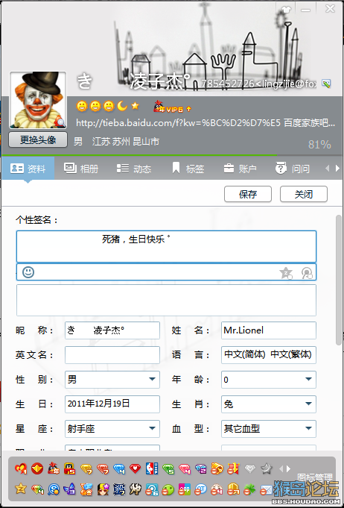This screenshot has height=508, width=344.
Task: Switch to the 相册 album tab
Action: point(81,169)
